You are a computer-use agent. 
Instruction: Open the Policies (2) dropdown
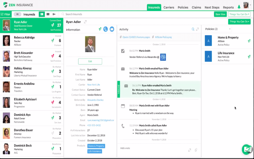pos(218,29)
